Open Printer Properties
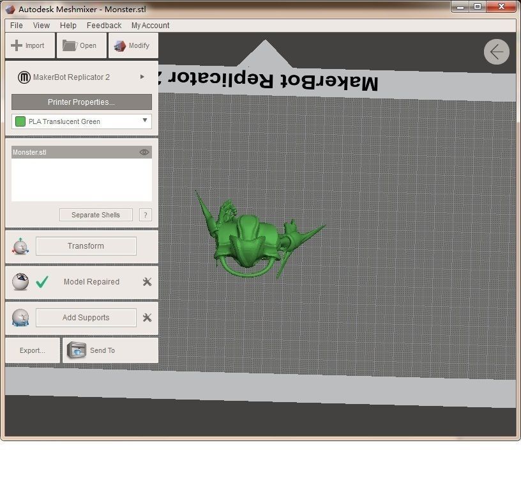 click(x=82, y=102)
